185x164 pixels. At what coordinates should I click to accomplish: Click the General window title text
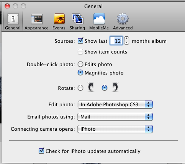click(93, 6)
